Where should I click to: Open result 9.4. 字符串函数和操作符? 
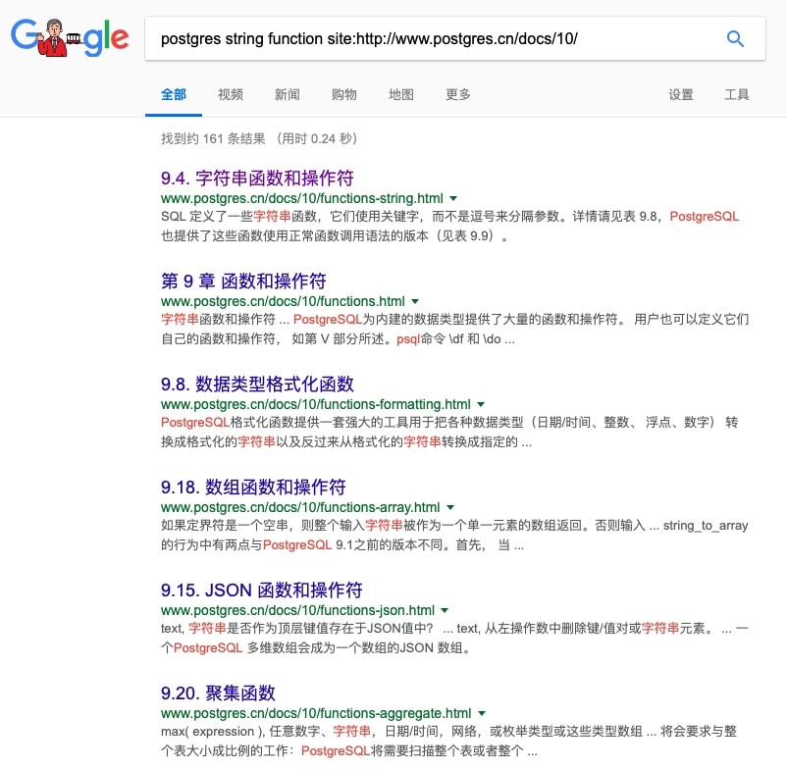click(x=257, y=179)
